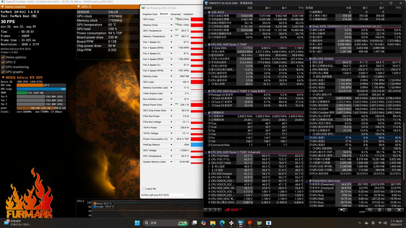Select Sensors tab in GPU-Z

point(164,14)
